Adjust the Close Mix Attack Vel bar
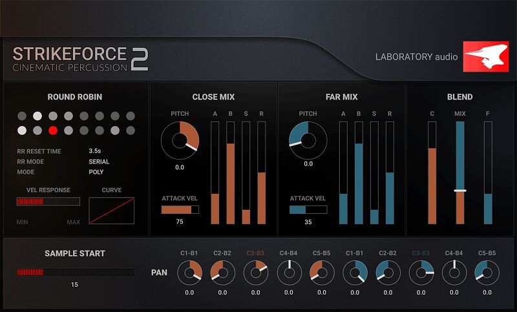 180,209
